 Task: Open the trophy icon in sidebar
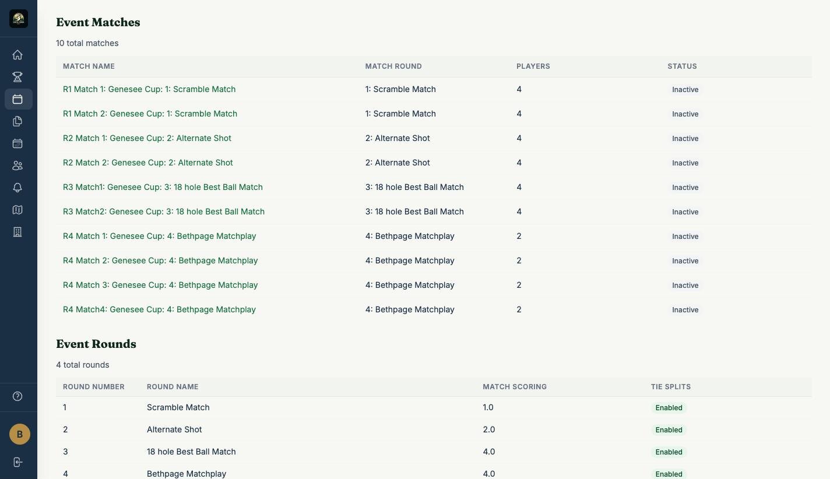click(17, 77)
